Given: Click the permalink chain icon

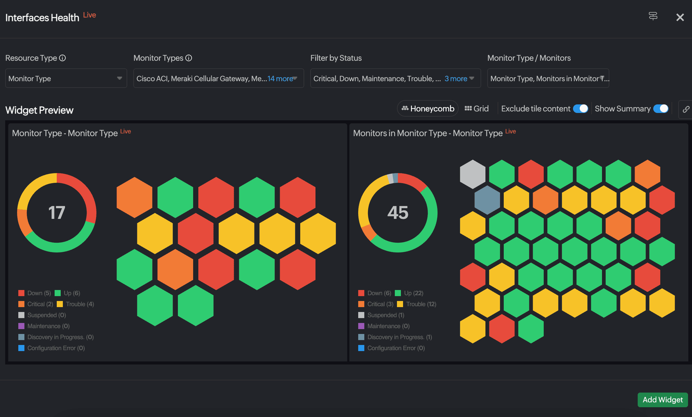Looking at the screenshot, I should (x=686, y=109).
